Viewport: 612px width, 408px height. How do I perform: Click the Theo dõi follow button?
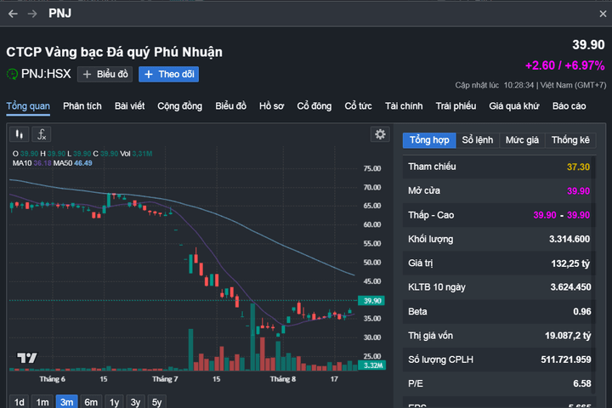tap(168, 74)
